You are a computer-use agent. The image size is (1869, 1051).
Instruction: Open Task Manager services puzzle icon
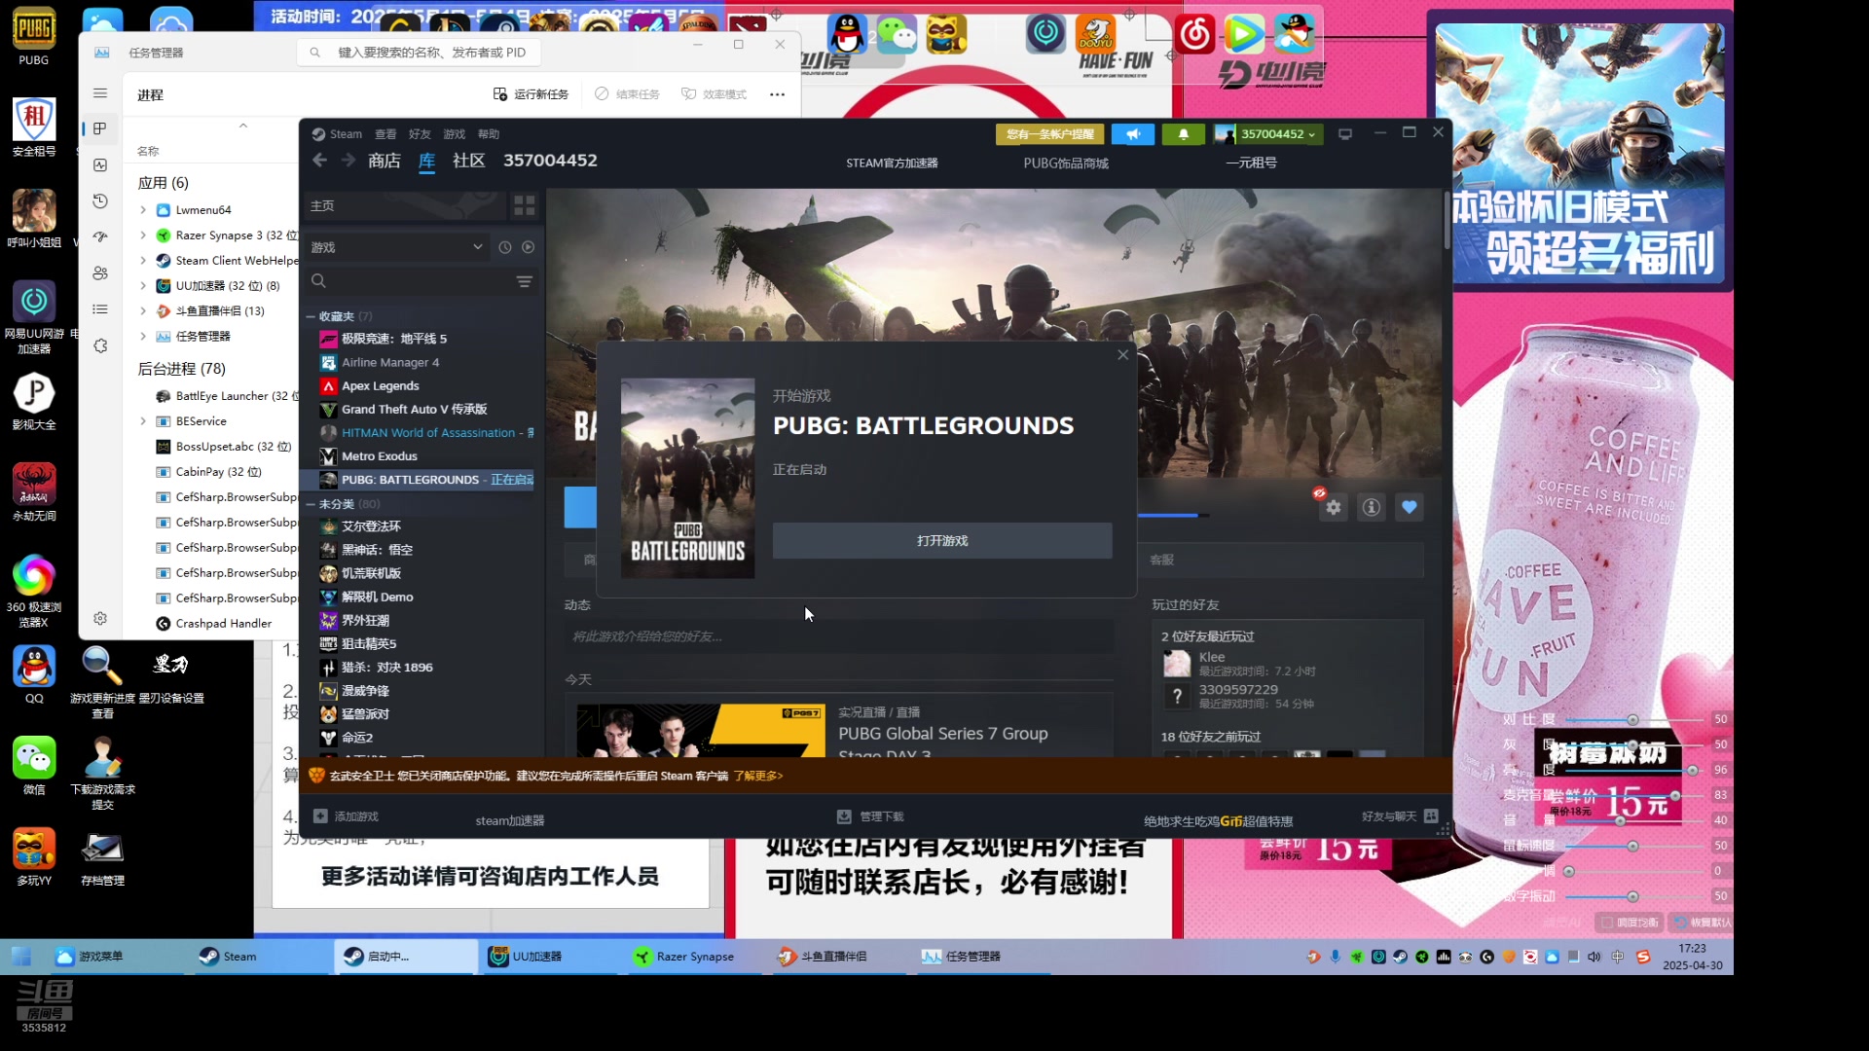(100, 345)
